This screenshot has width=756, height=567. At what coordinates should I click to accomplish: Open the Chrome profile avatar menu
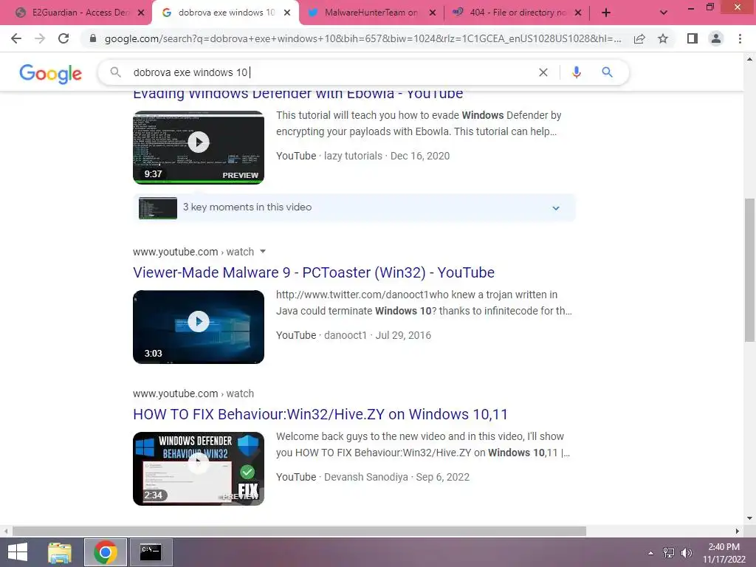point(716,38)
